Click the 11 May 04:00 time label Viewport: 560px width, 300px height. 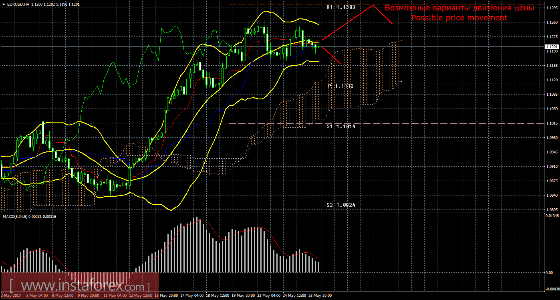[115, 296]
